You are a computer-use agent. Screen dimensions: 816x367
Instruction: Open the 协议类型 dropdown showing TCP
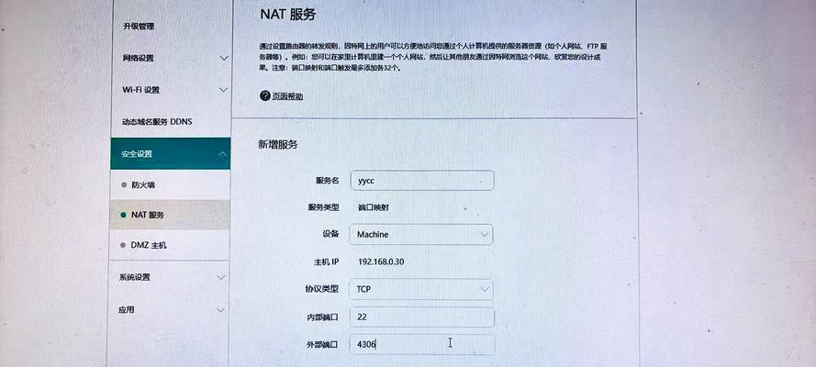click(x=421, y=289)
